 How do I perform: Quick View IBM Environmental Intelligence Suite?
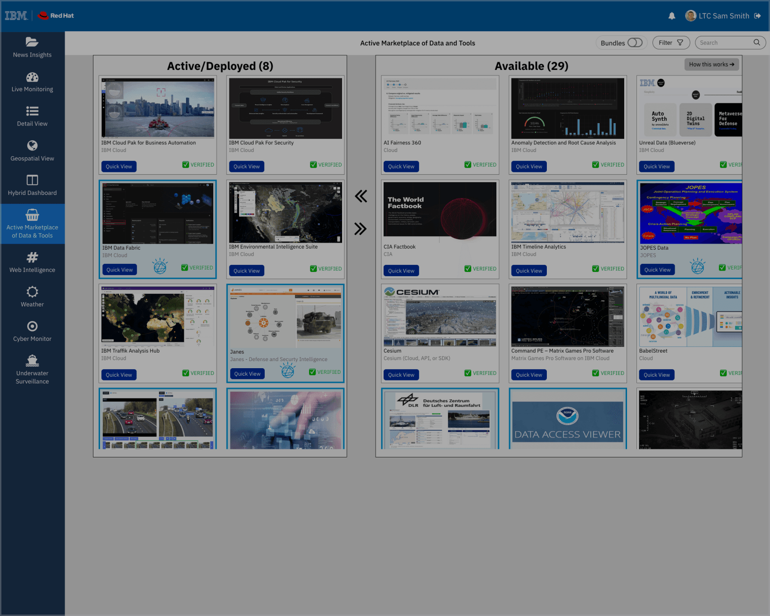tap(247, 270)
